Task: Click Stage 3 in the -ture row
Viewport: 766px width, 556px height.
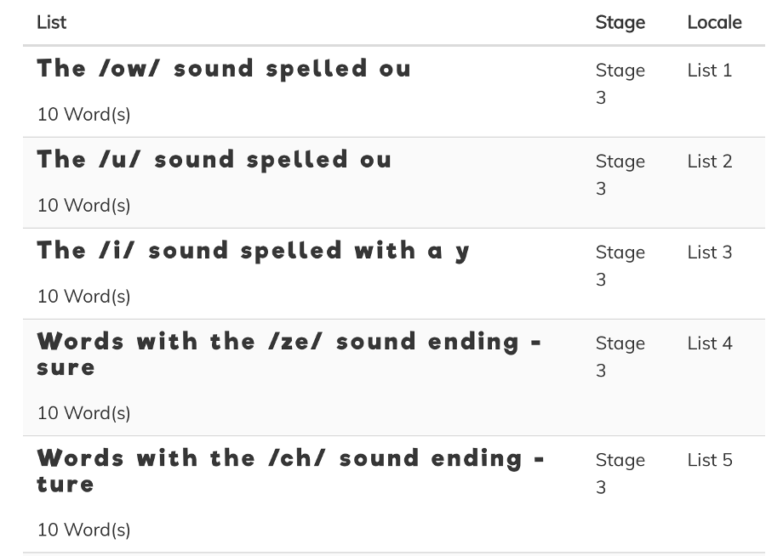Action: tap(620, 474)
